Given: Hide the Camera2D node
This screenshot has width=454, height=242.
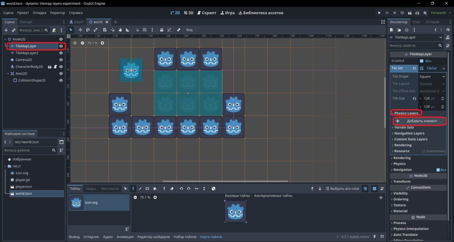Looking at the screenshot, I should (x=61, y=60).
